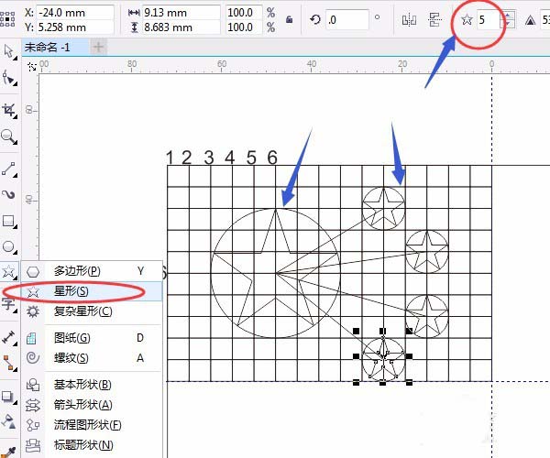Click the top-left selection handle
This screenshot has width=550, height=458.
[x=356, y=331]
